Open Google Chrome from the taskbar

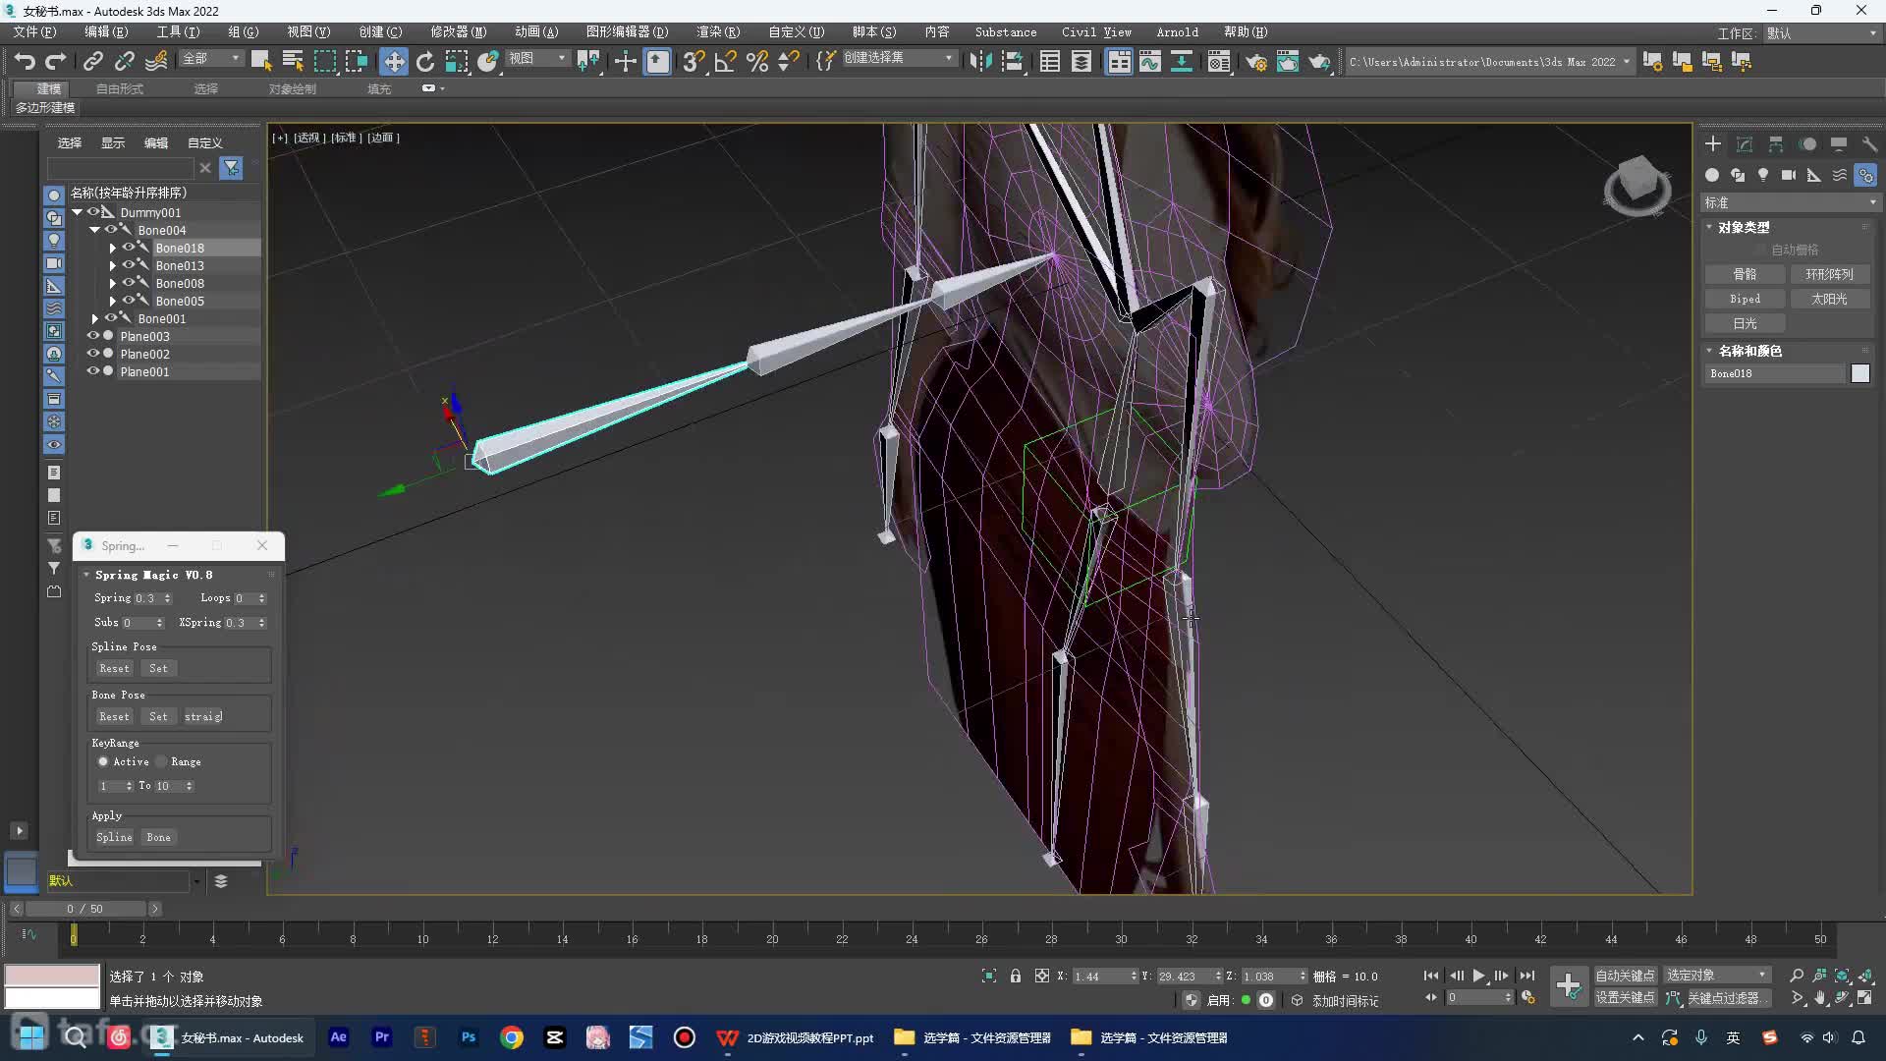pyautogui.click(x=512, y=1037)
